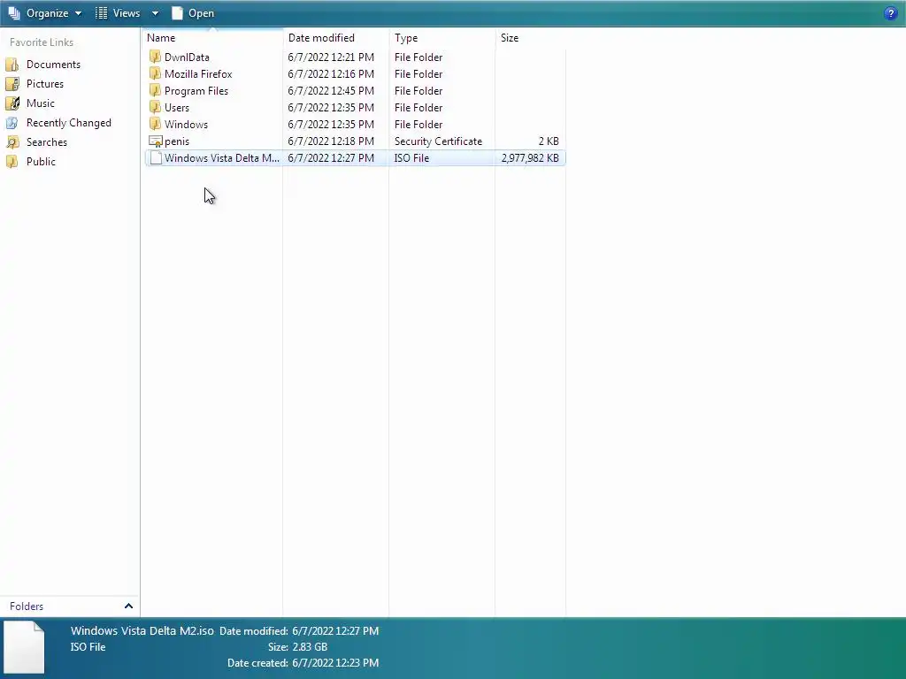The width and height of the screenshot is (906, 679).
Task: Select the Program Files folder icon
Action: tap(155, 90)
